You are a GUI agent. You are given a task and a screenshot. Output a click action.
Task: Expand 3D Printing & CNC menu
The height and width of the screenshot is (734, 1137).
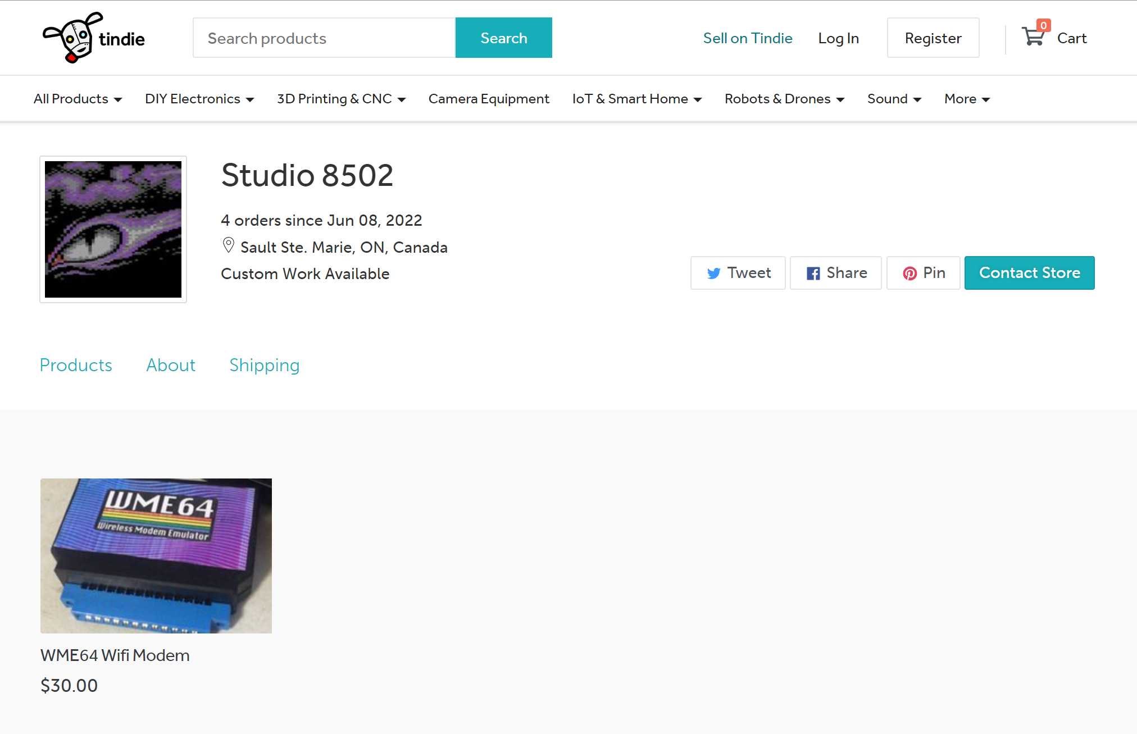341,99
